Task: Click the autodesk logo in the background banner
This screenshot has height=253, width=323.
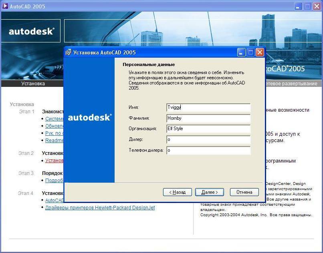Action: (32, 31)
